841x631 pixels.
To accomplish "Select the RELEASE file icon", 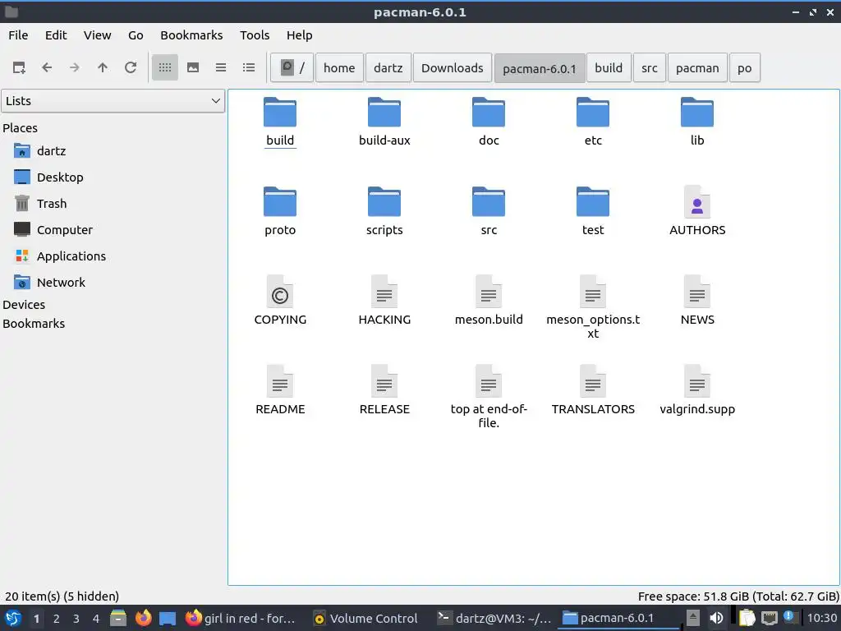I will click(x=384, y=381).
